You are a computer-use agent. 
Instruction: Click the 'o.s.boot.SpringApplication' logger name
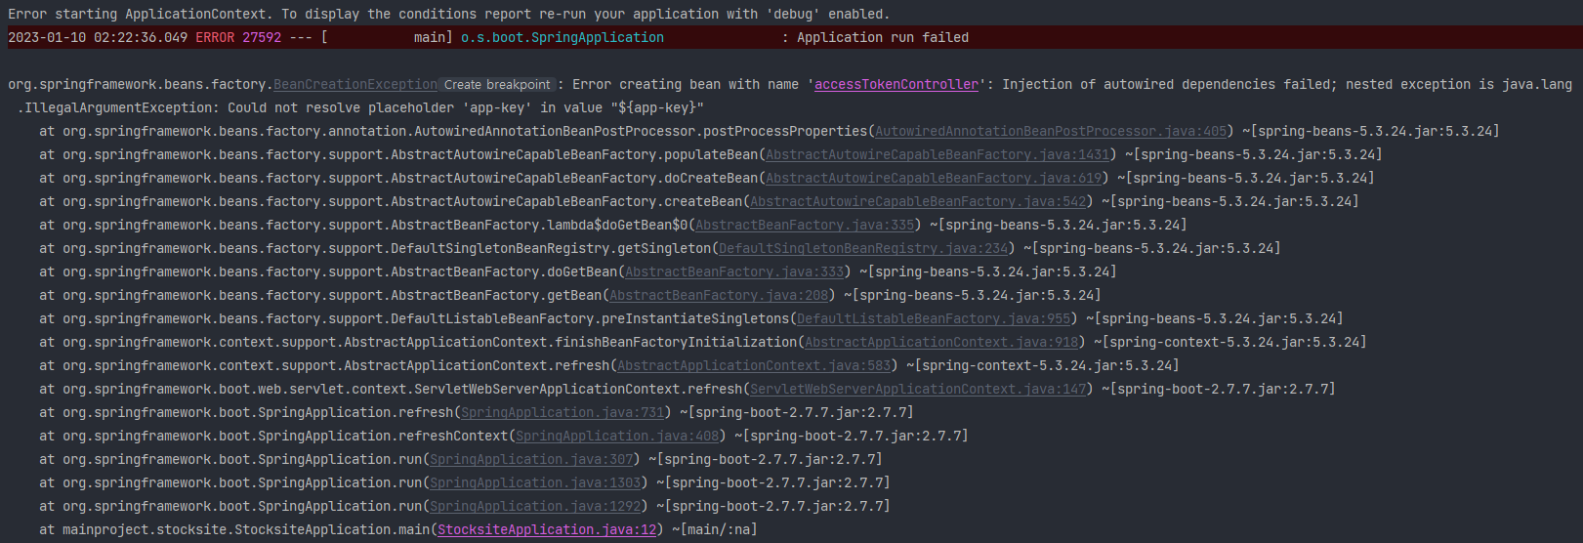562,38
